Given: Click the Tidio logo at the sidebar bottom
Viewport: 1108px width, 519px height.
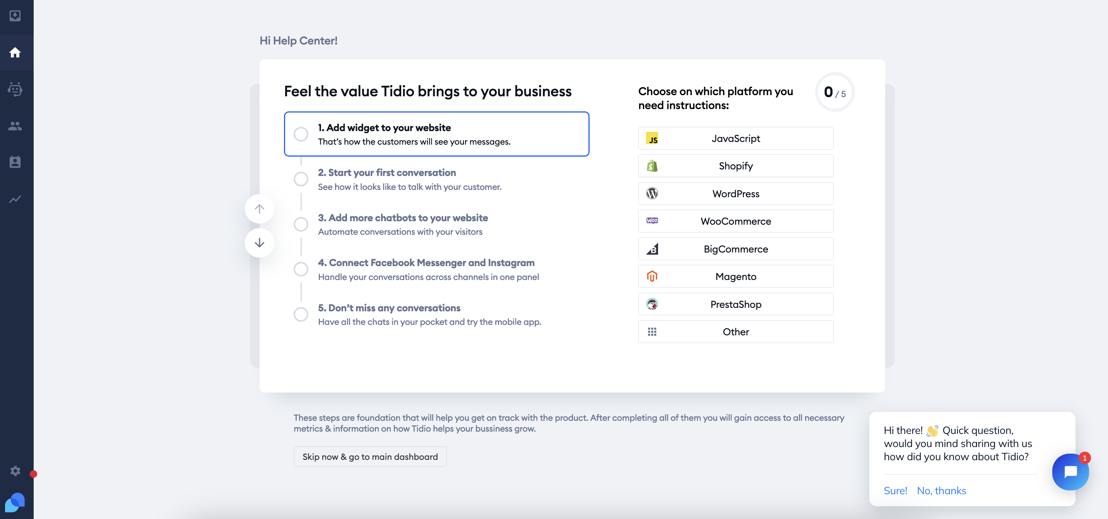Looking at the screenshot, I should click(x=15, y=502).
